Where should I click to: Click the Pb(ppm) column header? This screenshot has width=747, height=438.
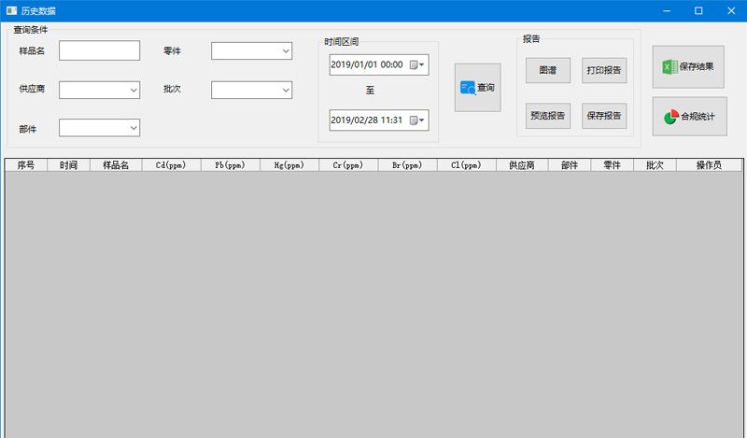pos(230,165)
